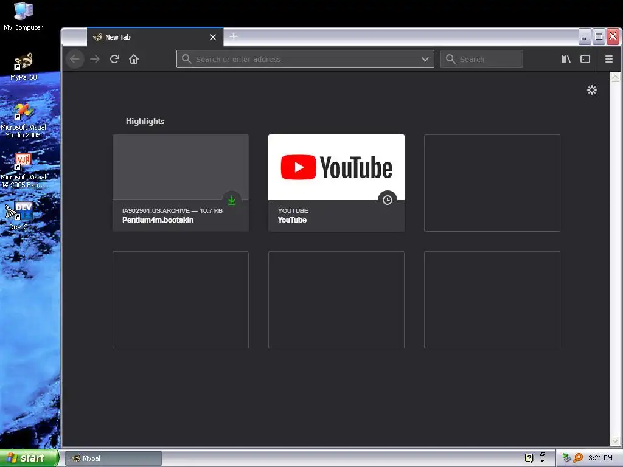Click the green download badge on Pentium4m tile
This screenshot has height=467, width=623.
click(x=232, y=201)
